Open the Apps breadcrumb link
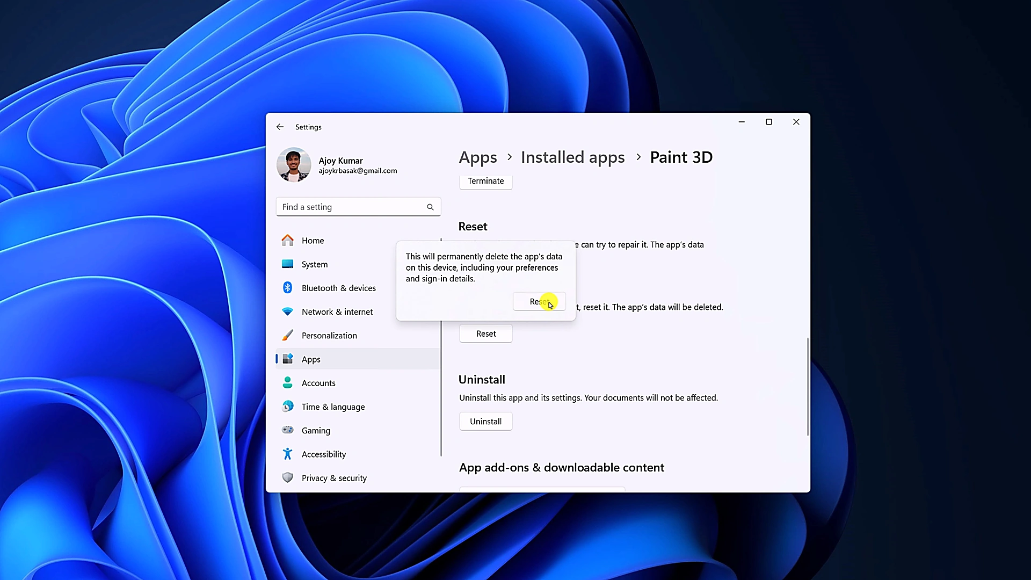Screen dimensions: 1031x580 (x=478, y=157)
